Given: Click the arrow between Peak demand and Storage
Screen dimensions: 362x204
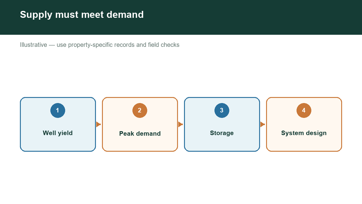Looking at the screenshot, I should (181, 124).
